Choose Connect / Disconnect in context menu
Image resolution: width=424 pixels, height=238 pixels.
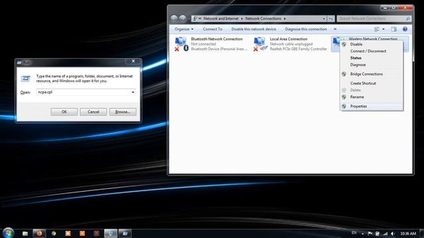371,51
